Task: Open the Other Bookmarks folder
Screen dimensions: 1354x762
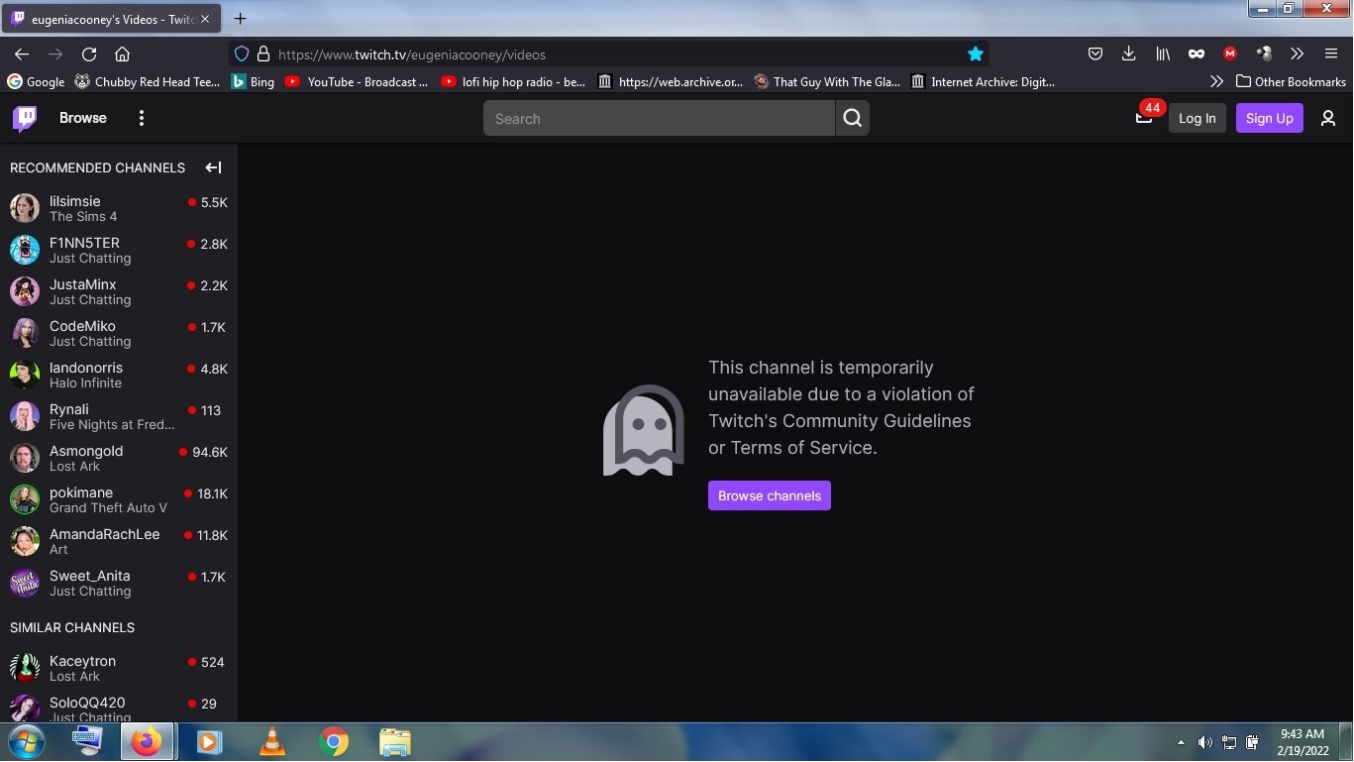Action: pos(1291,81)
